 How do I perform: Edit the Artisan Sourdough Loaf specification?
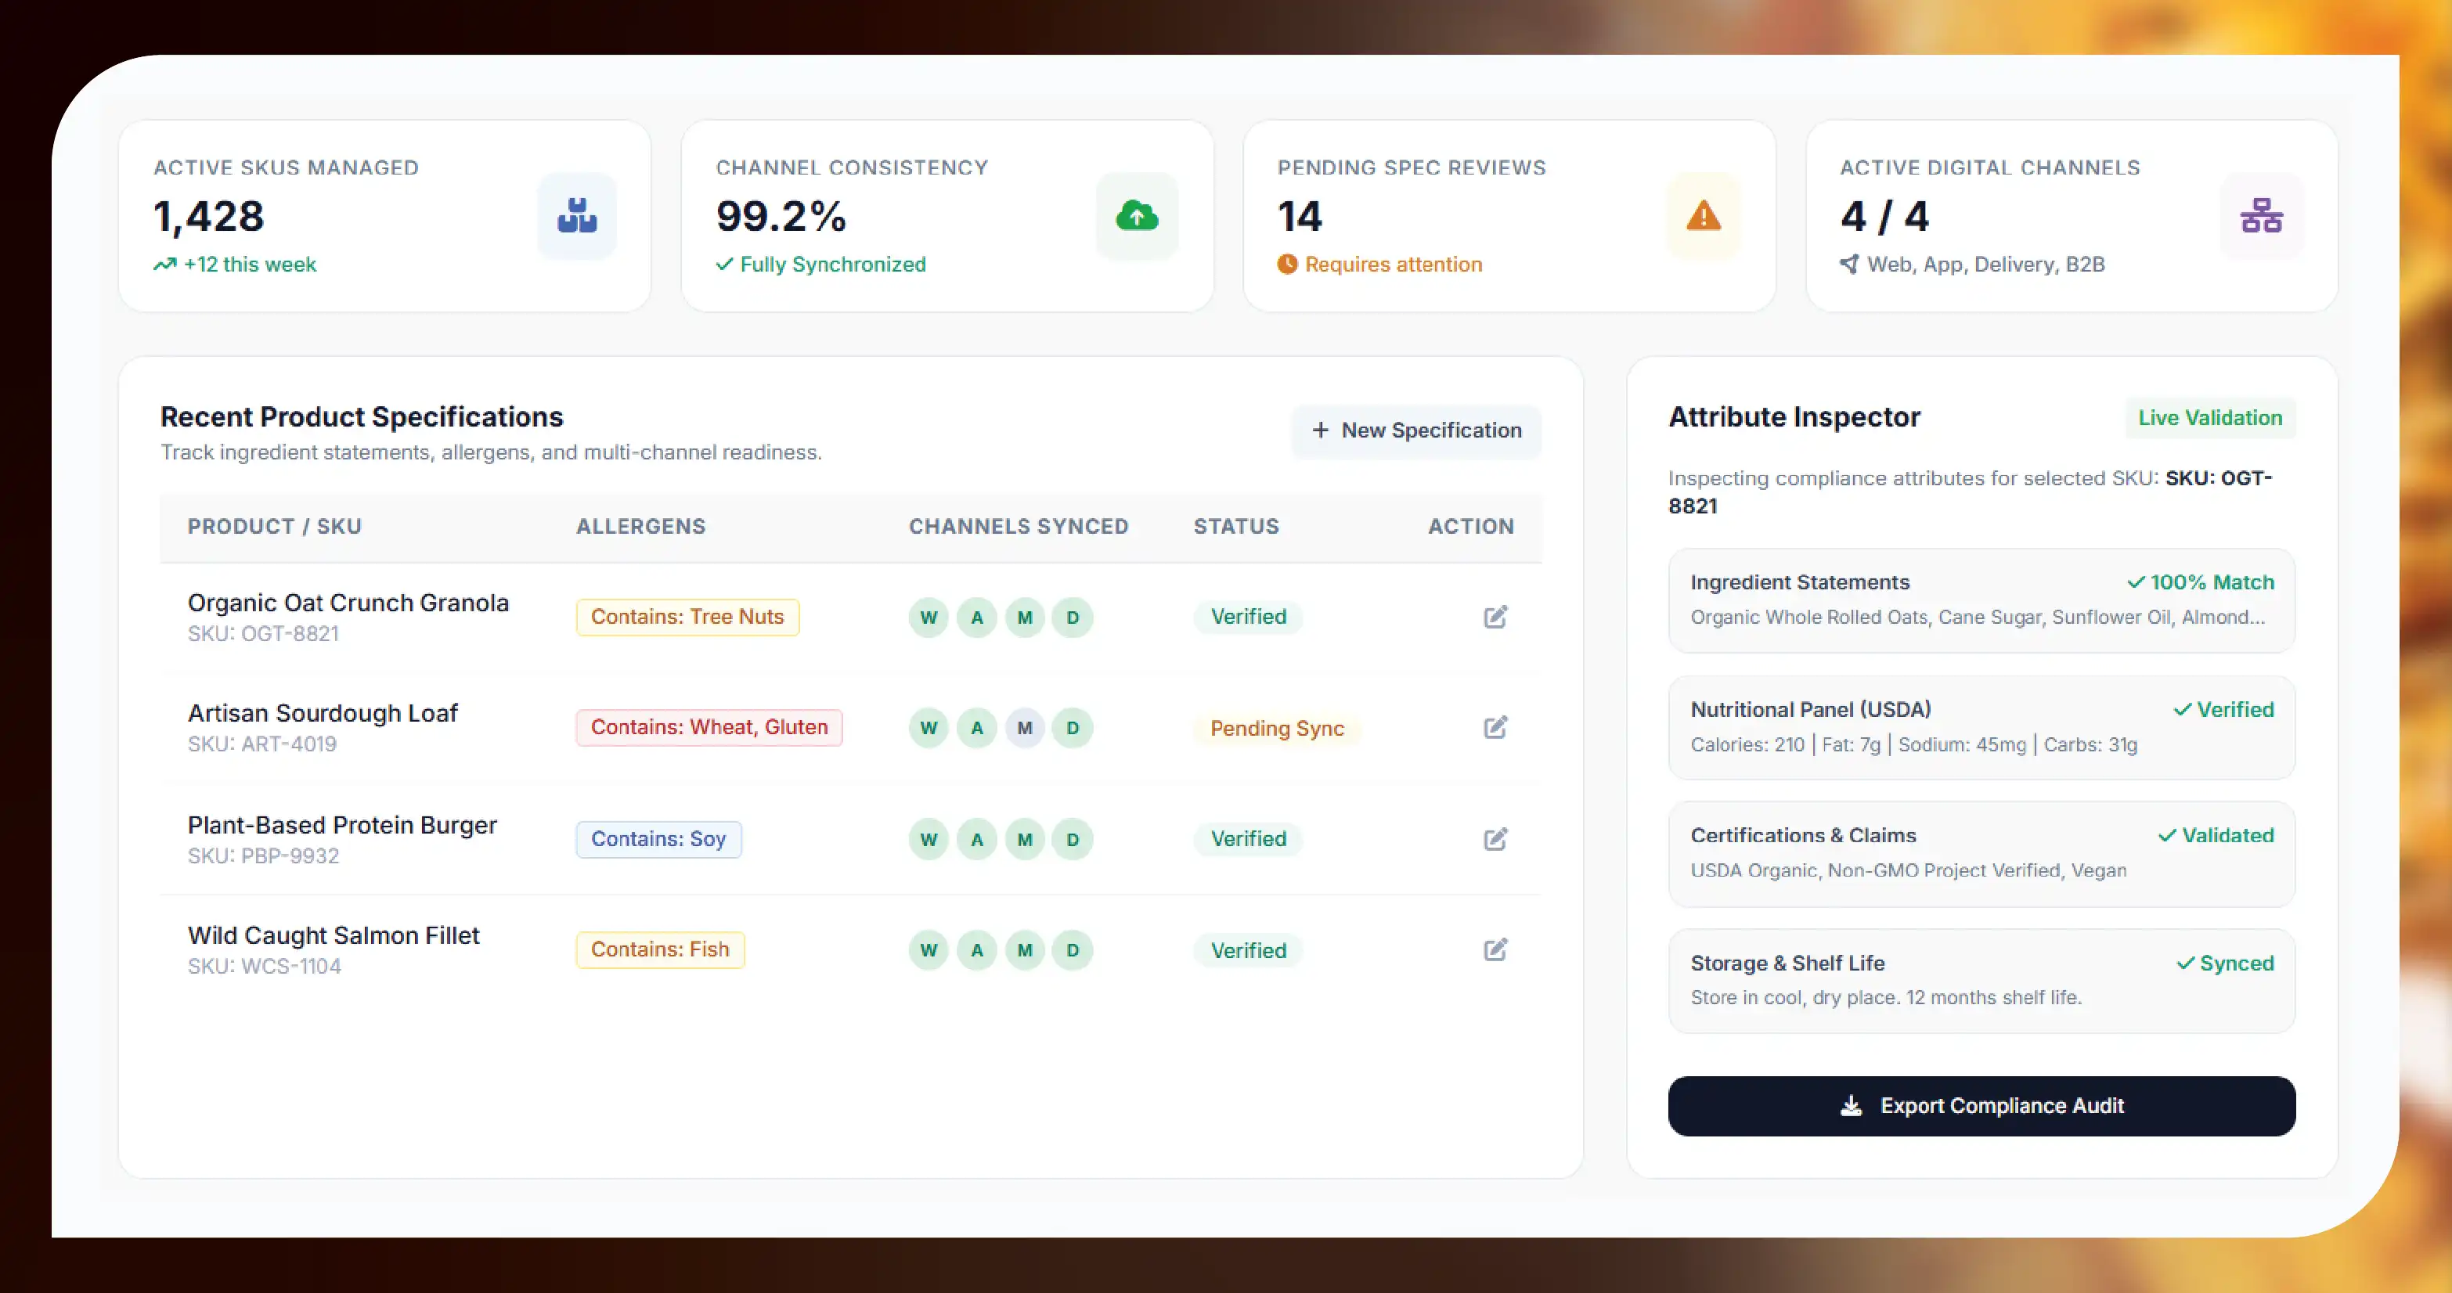(1495, 727)
